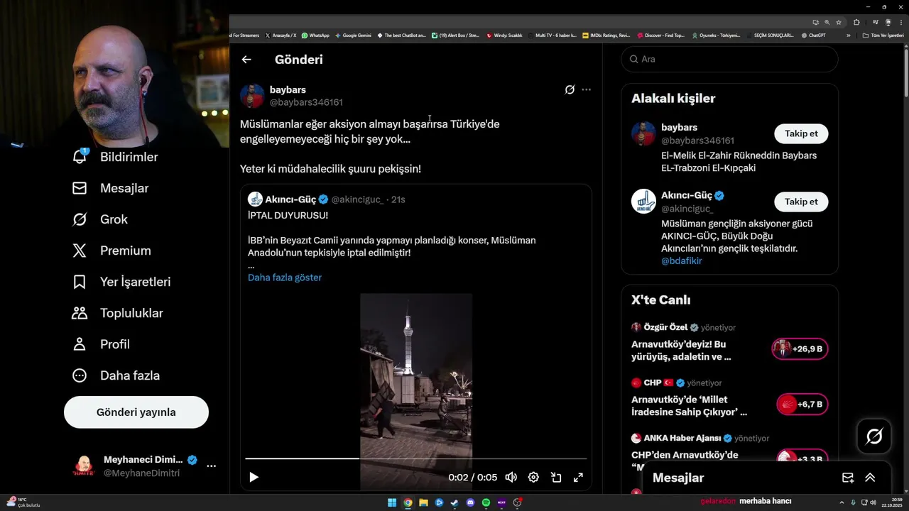Screen dimensions: 909x511
Task: Click Grok icon on baybars post header
Action: coord(570,89)
